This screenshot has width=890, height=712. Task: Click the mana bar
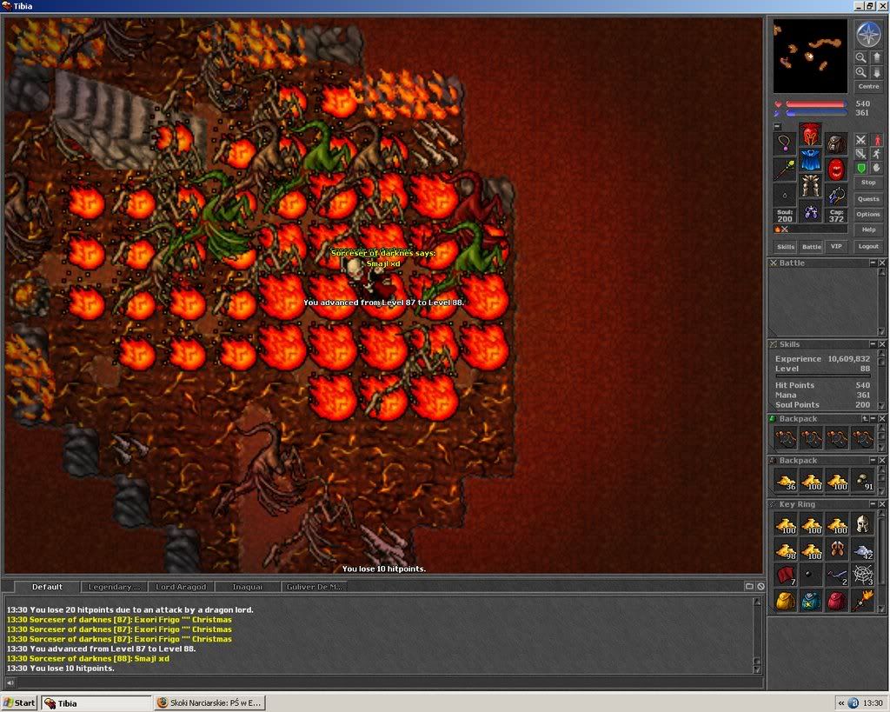[816, 113]
